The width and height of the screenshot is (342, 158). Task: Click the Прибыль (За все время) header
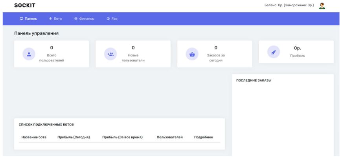[122, 137]
